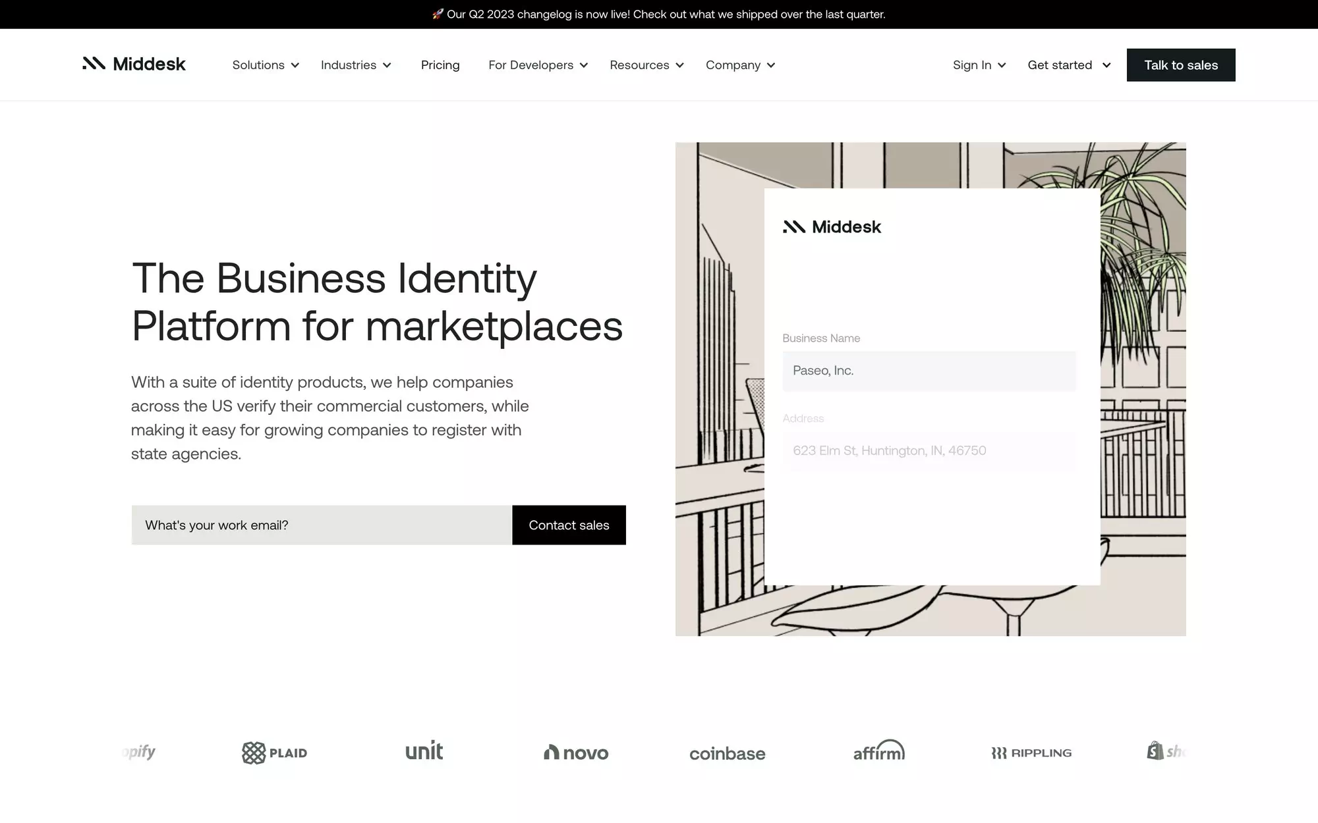
Task: Expand the Company menu
Action: click(740, 65)
